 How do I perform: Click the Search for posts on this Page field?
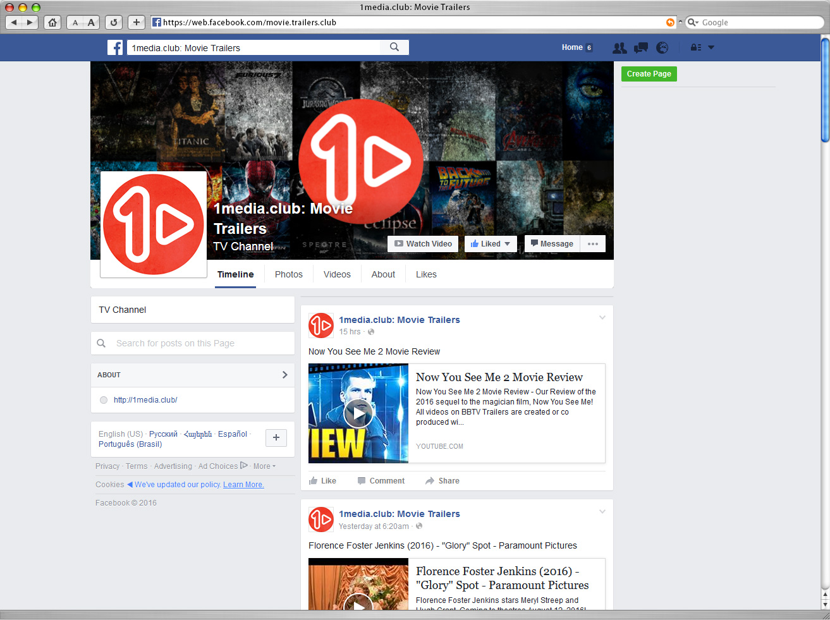(193, 343)
